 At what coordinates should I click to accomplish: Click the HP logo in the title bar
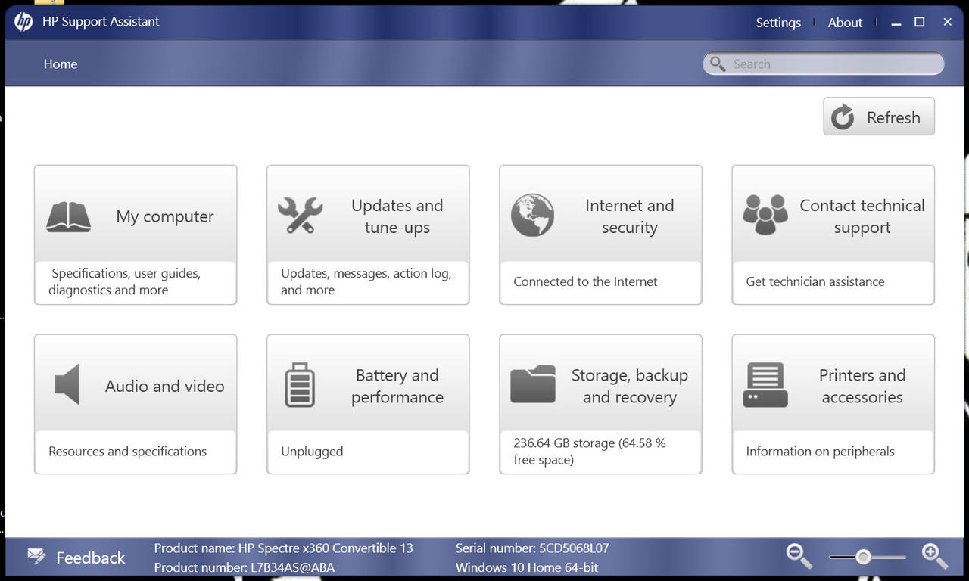(x=23, y=22)
